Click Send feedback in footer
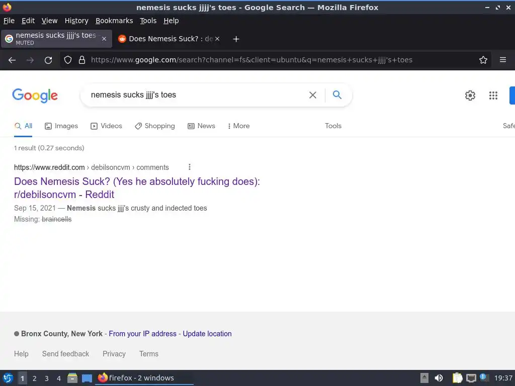 click(65, 354)
